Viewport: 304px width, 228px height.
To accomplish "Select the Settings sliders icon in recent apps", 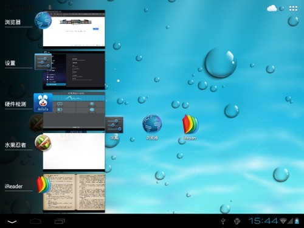I will (x=43, y=62).
